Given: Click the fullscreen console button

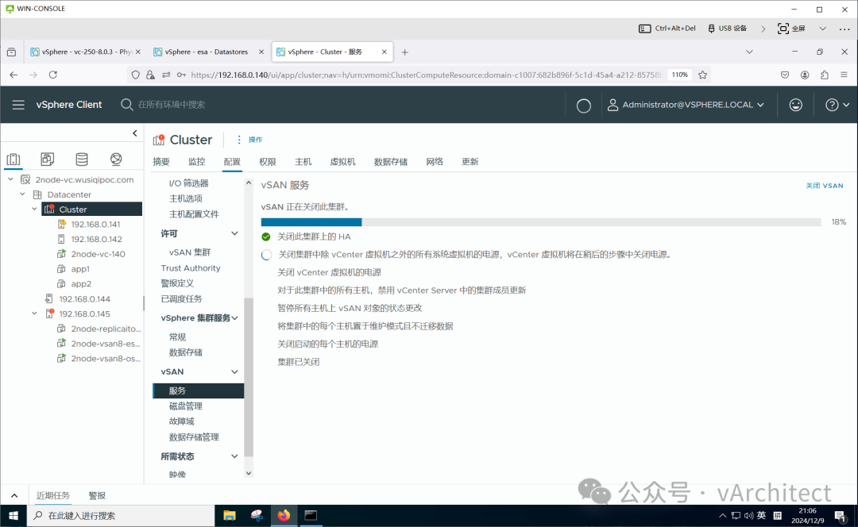Looking at the screenshot, I should point(791,29).
